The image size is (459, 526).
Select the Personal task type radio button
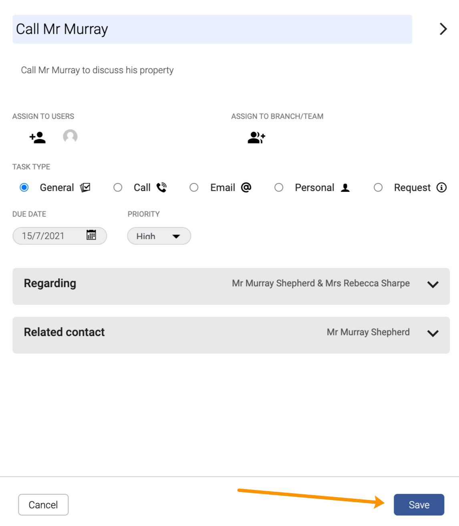[279, 187]
